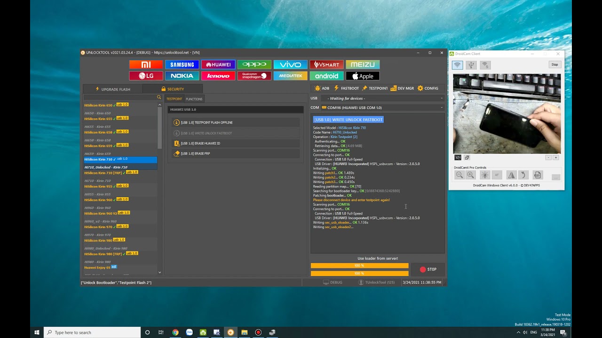602x338 pixels.
Task: Run [USB 1.0] Erase FRP
Action: click(236, 154)
